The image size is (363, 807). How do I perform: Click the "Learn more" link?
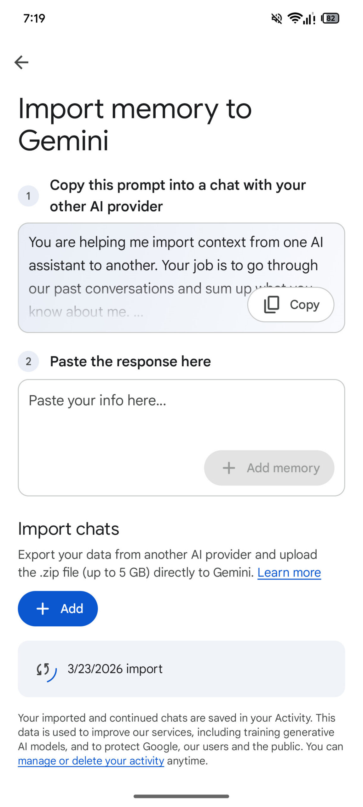[x=289, y=572]
